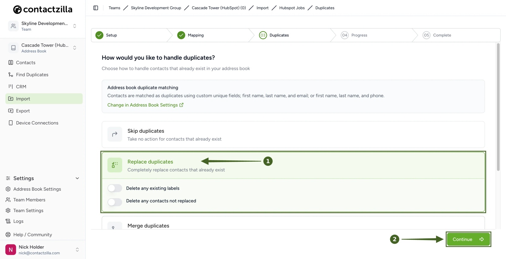Viewport: 506px width, 259px height.
Task: Toggle the sidebar panel icon
Action: tap(96, 8)
